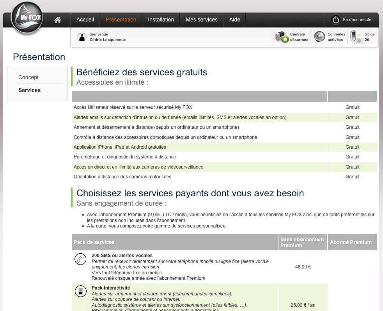Click the Sans engagement de durée subtitle
383x311 pixels.
pos(122,204)
